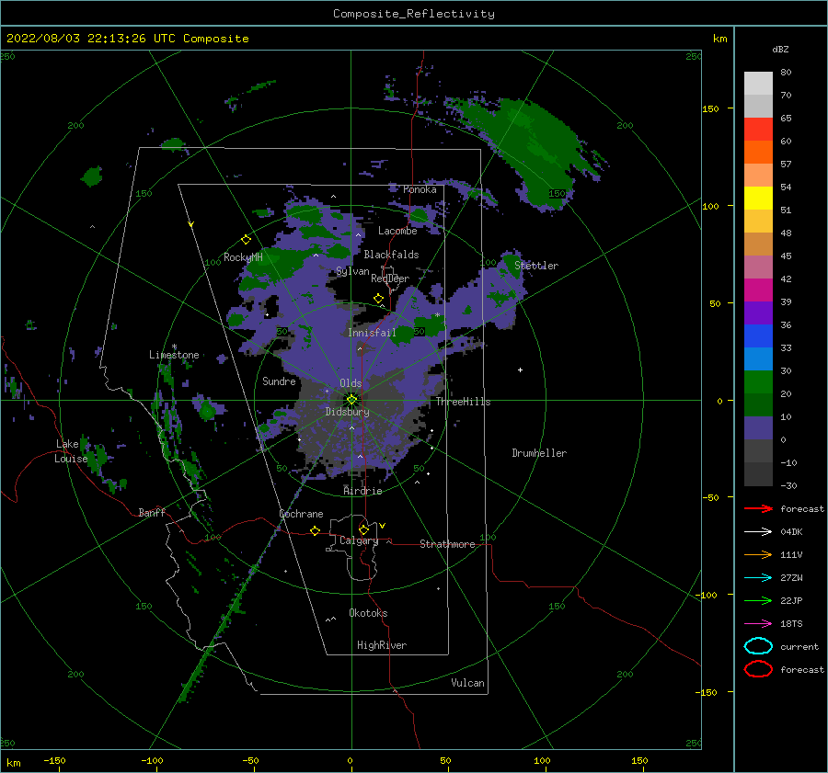Select the Sundre label
This screenshot has width=828, height=773.
pos(279,381)
